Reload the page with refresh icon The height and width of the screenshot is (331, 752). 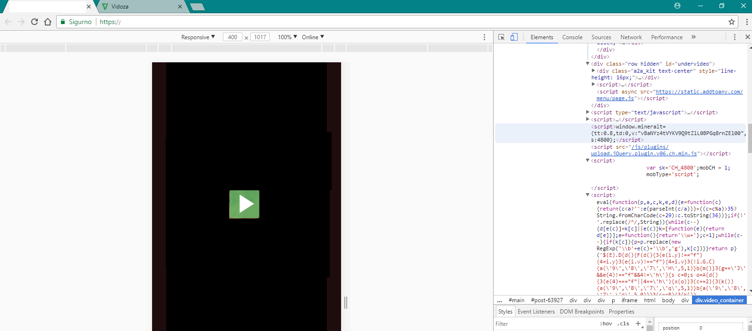(x=34, y=22)
